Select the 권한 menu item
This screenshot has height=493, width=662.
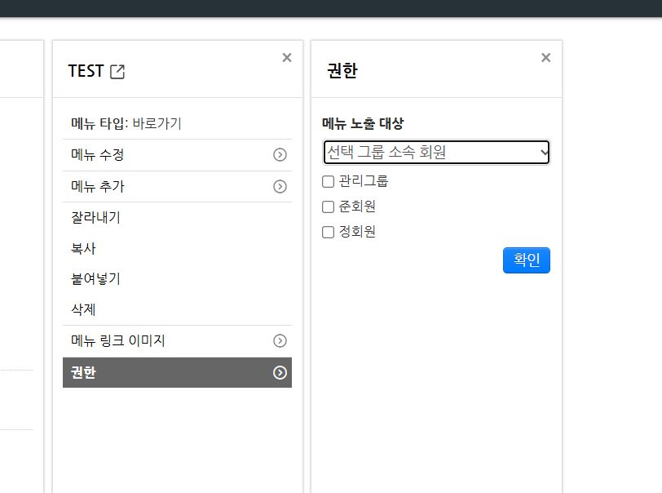click(178, 372)
